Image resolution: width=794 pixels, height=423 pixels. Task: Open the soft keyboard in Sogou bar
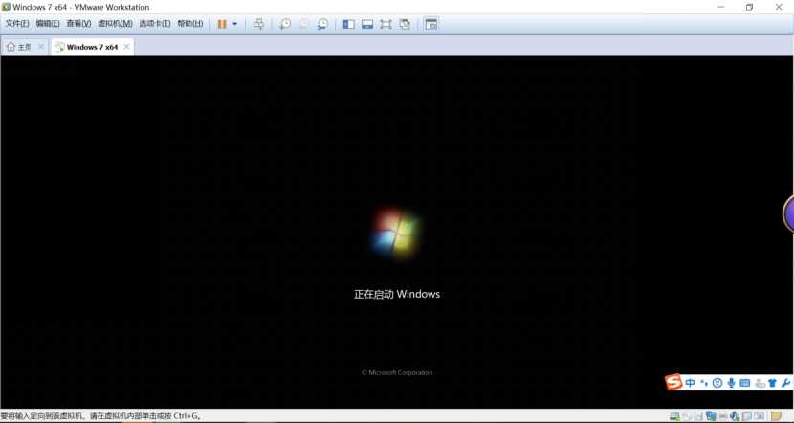point(745,383)
